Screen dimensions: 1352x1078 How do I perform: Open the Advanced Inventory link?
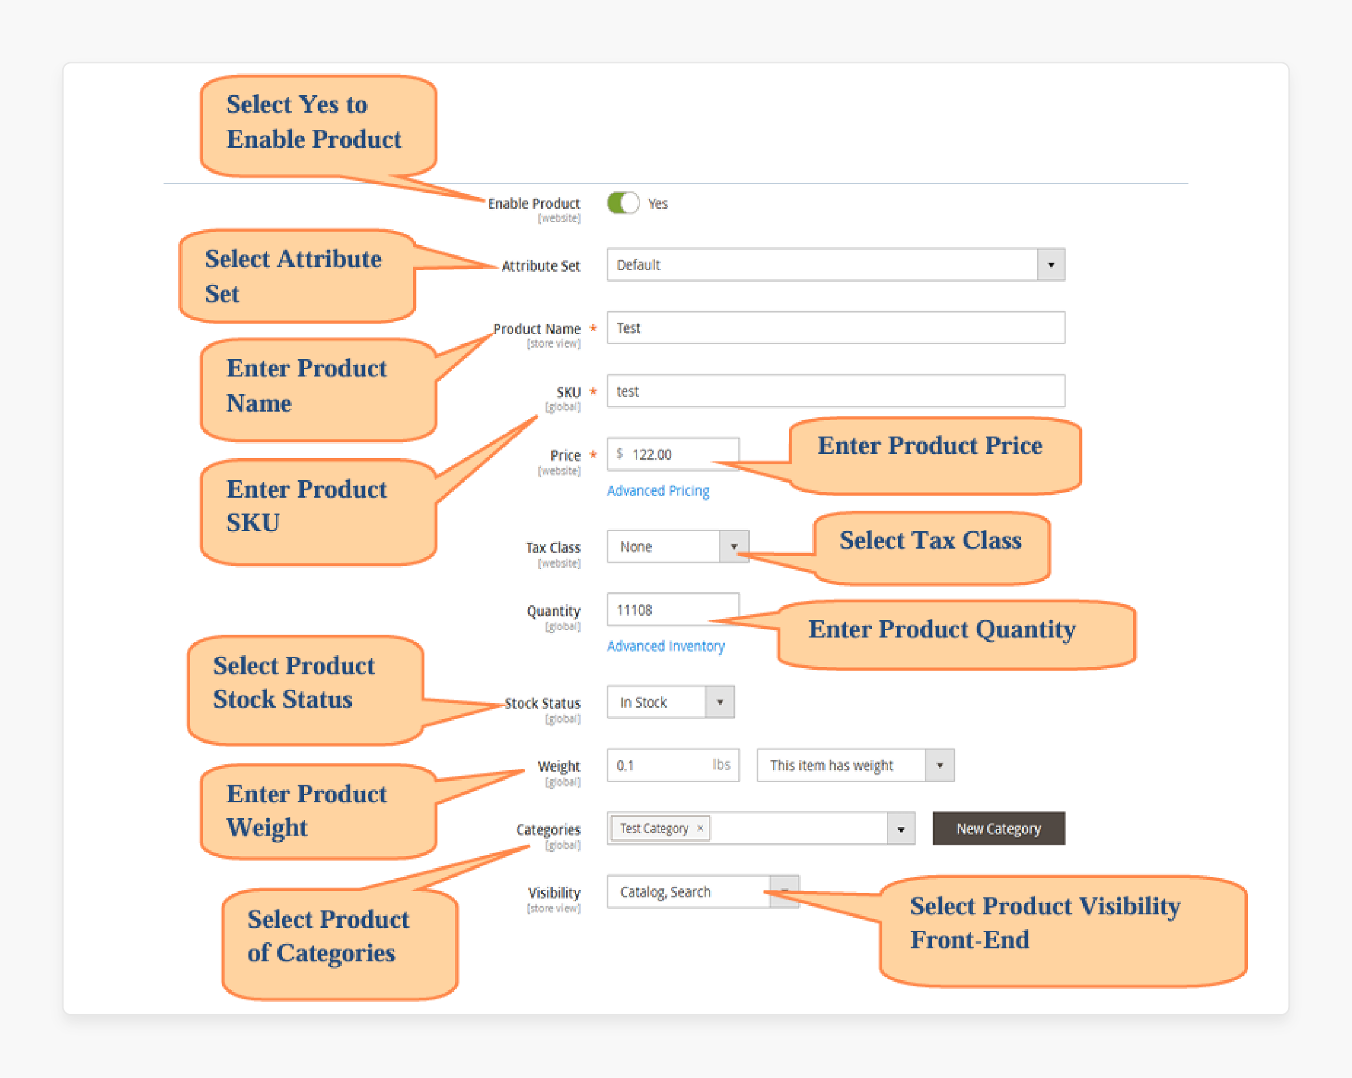pyautogui.click(x=666, y=647)
